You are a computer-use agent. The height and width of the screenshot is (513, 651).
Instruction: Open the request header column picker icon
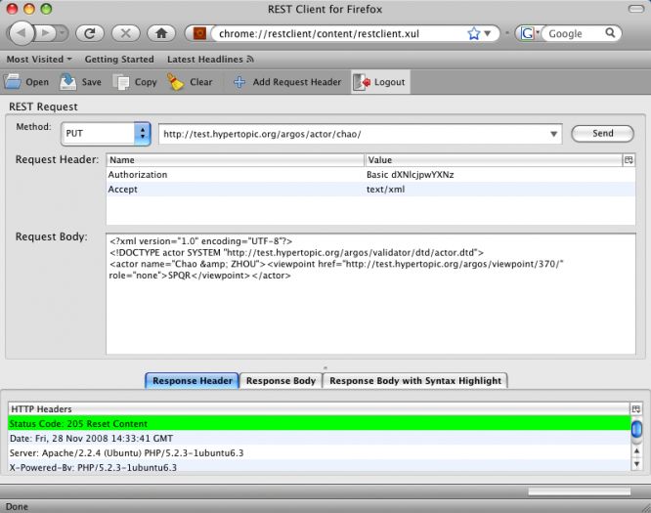click(x=629, y=160)
